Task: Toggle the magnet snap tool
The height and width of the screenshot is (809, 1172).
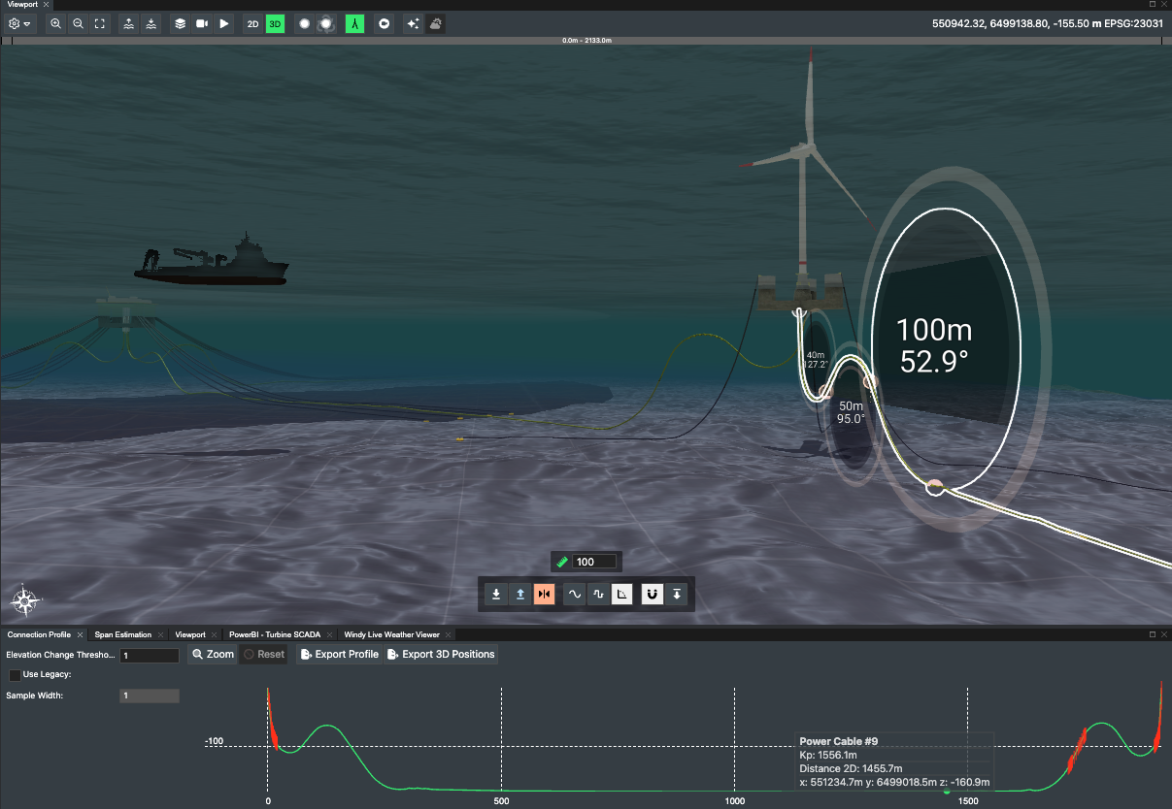Action: [x=653, y=594]
